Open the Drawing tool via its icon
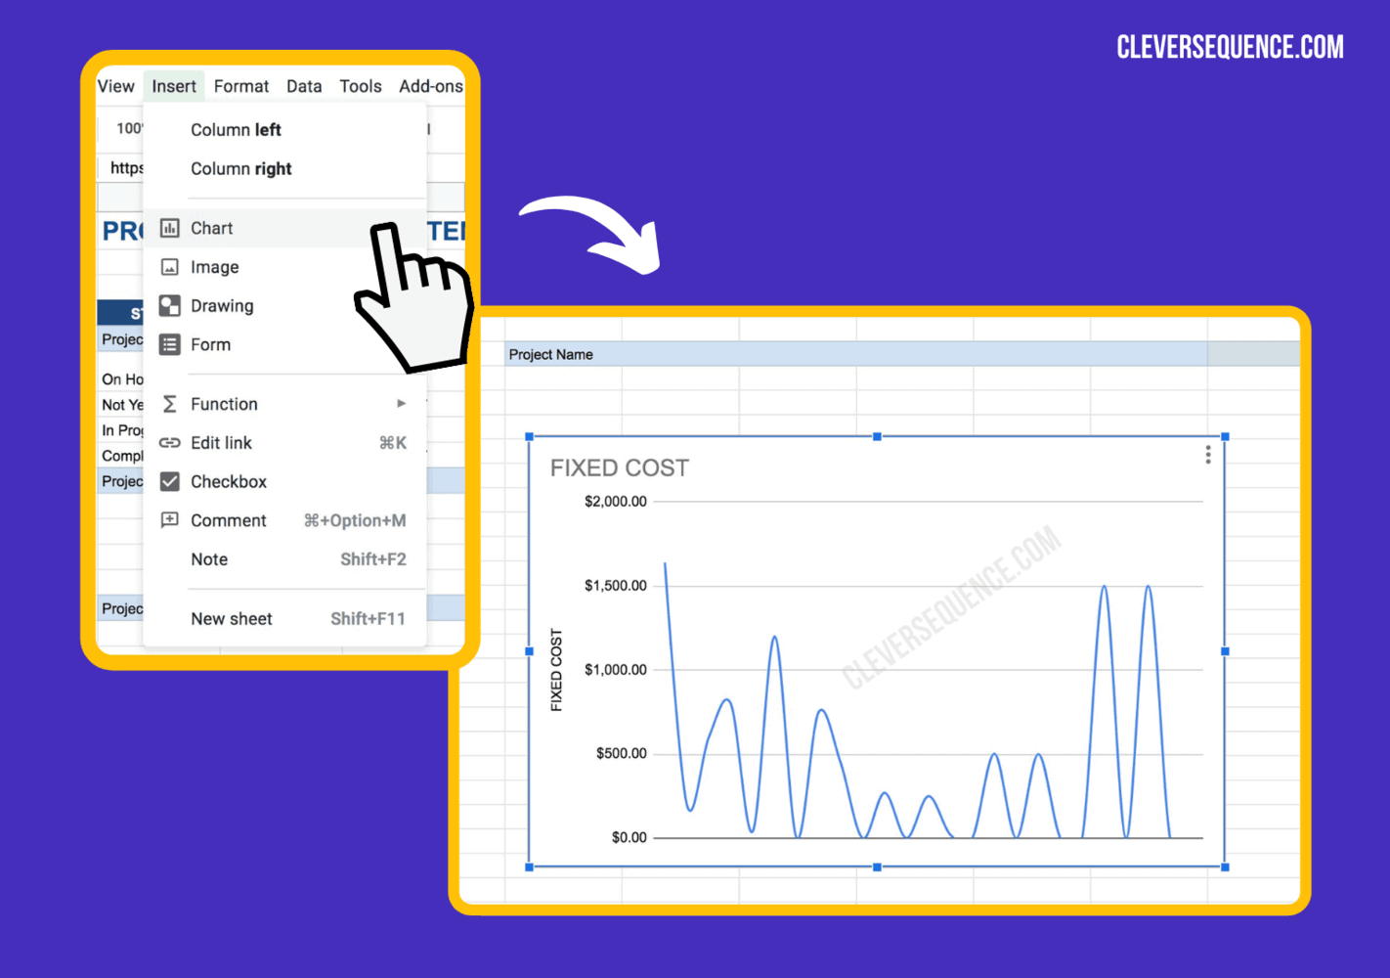Screen dimensions: 1390x978 170,305
